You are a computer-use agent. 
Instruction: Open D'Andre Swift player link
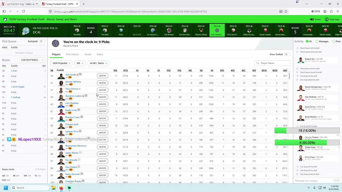pos(72,124)
